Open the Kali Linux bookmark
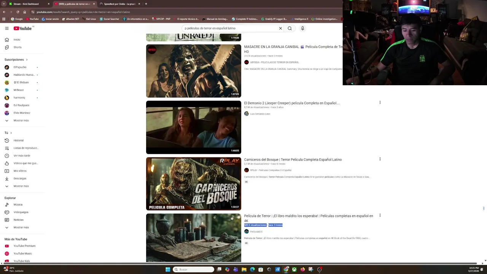 click(x=89, y=19)
